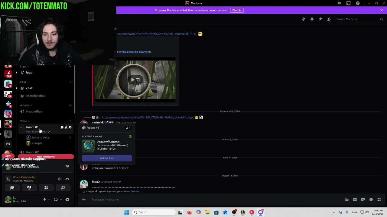The height and width of the screenshot is (217, 387).
Task: Deafen with the headphones button
Action: [56, 200]
